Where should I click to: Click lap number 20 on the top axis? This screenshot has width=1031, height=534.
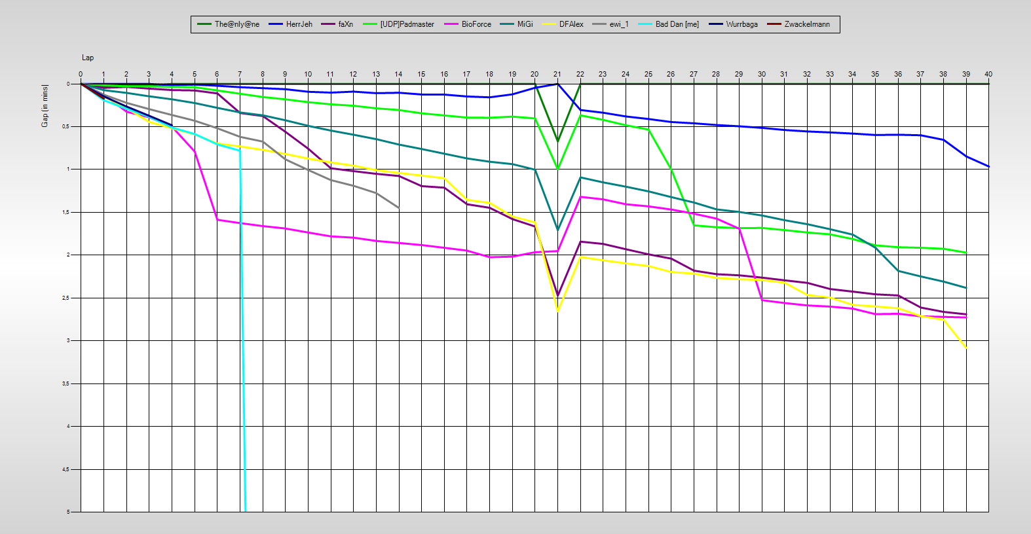tap(534, 74)
